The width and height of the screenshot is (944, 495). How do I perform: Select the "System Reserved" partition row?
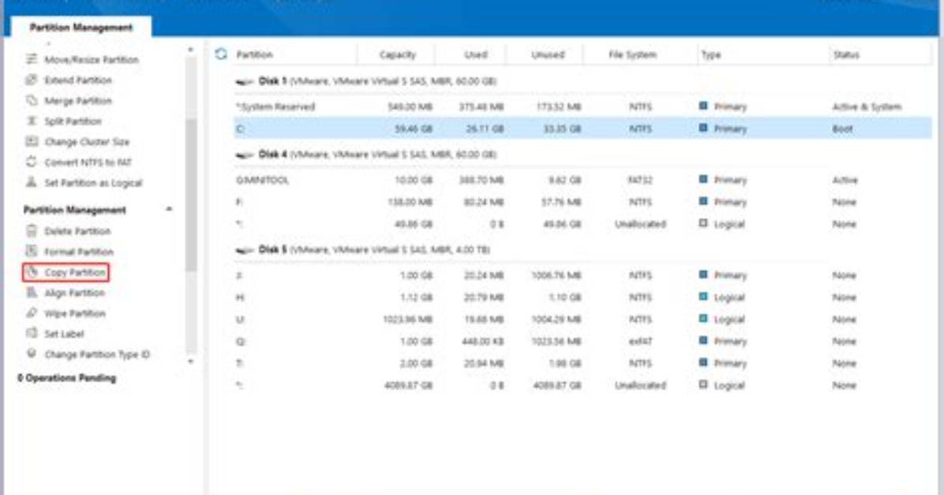[583, 107]
